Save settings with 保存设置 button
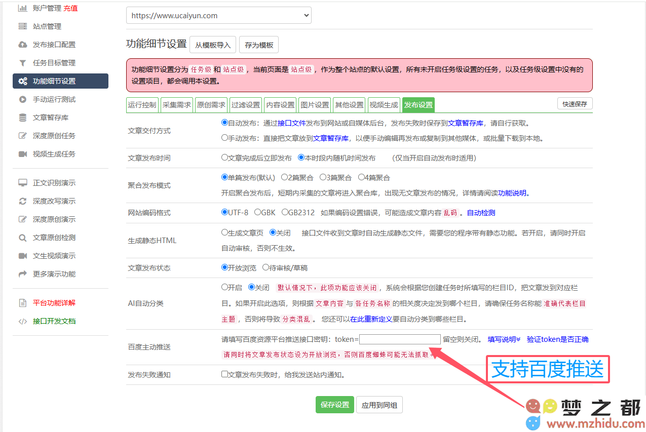The width and height of the screenshot is (646, 432). point(335,405)
